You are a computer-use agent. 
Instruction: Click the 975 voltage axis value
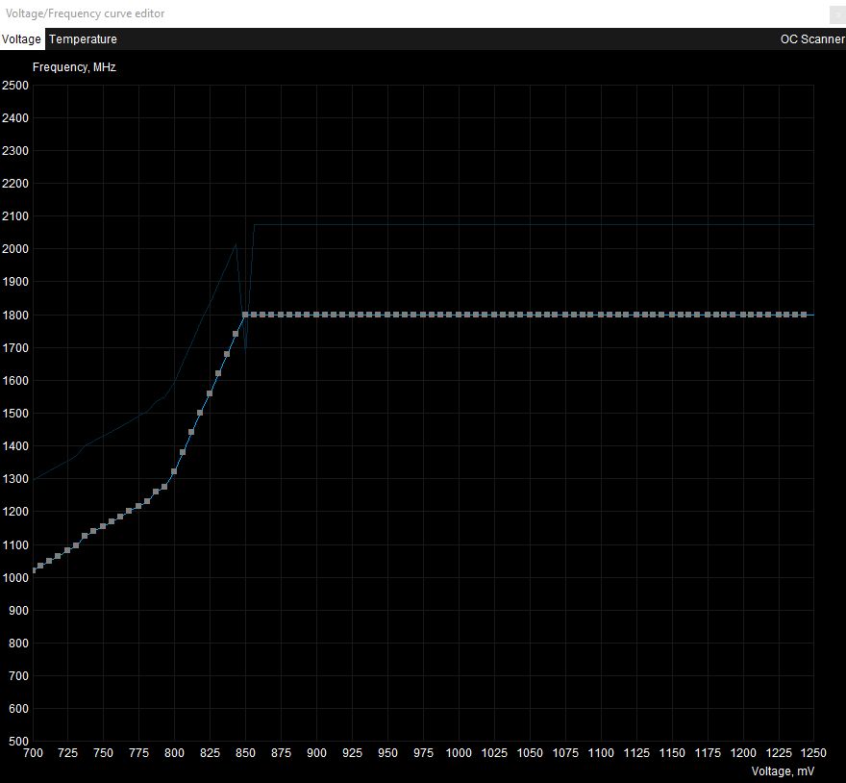point(423,753)
